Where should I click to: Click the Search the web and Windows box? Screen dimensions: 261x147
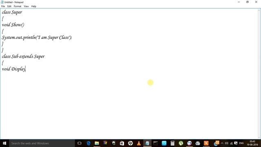42,143
